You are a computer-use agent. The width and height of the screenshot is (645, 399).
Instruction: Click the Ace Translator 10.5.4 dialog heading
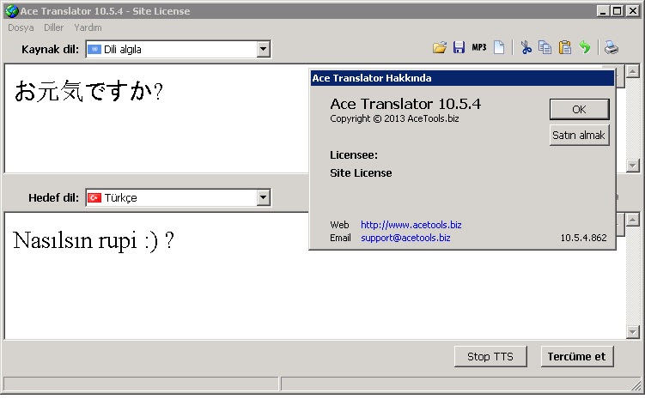(x=405, y=104)
